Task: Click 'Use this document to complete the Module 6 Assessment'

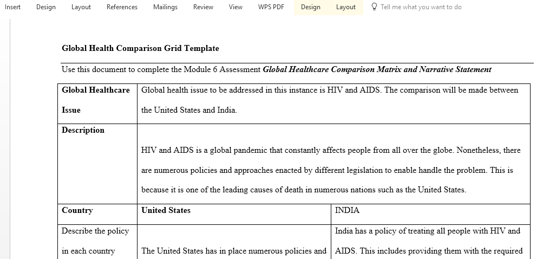Action: (x=161, y=69)
